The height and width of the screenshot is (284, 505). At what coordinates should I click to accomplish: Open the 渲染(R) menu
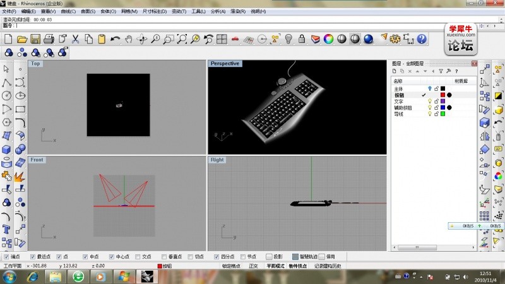tap(238, 11)
